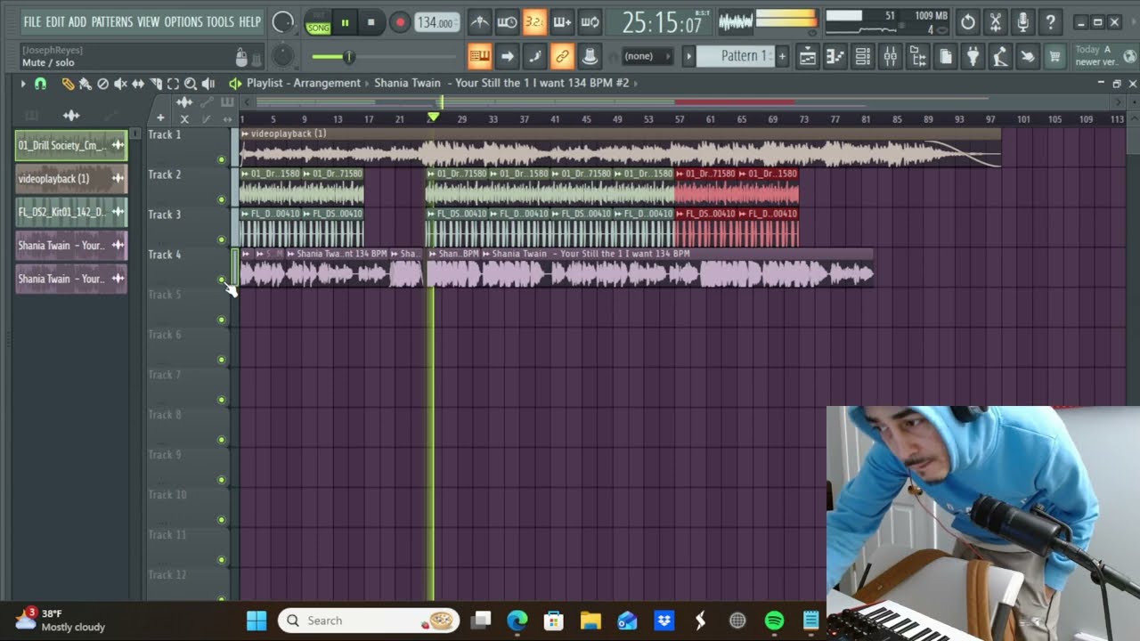Click the microphone one-click recording icon

1023,22
